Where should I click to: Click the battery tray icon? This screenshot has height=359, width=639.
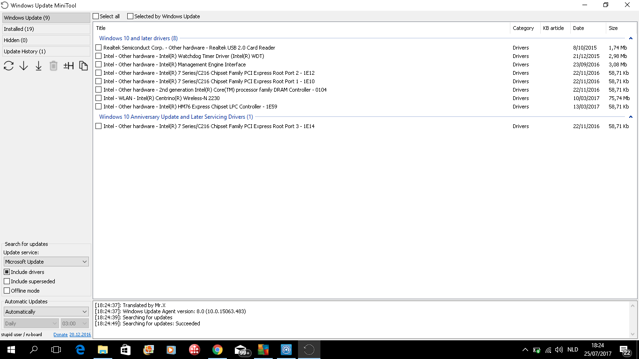coord(537,350)
